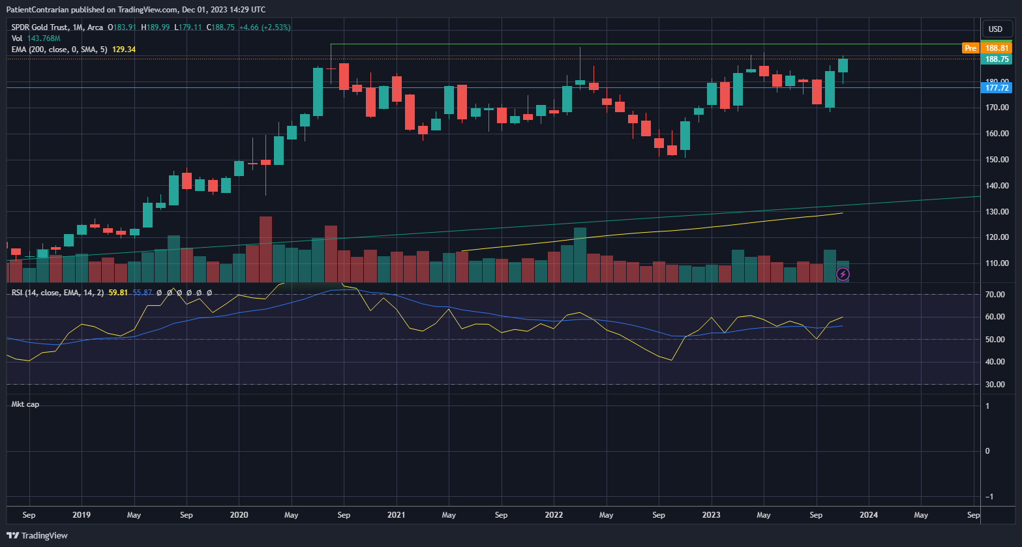Click the RSI 30.00 scale label
1022x547 pixels.
[x=995, y=385]
